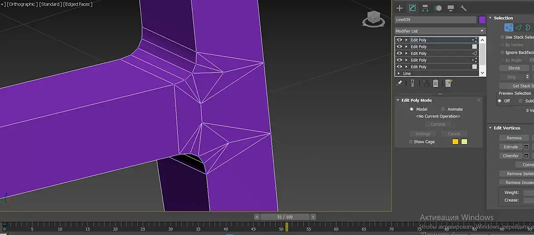Select Edge sub-object level in Selection rollout
534x235 pixels.
[518, 28]
